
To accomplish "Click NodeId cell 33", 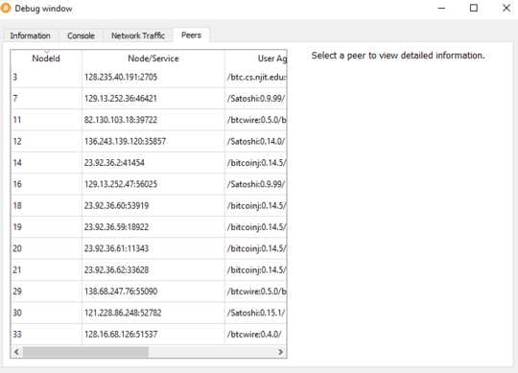I will point(46,335).
